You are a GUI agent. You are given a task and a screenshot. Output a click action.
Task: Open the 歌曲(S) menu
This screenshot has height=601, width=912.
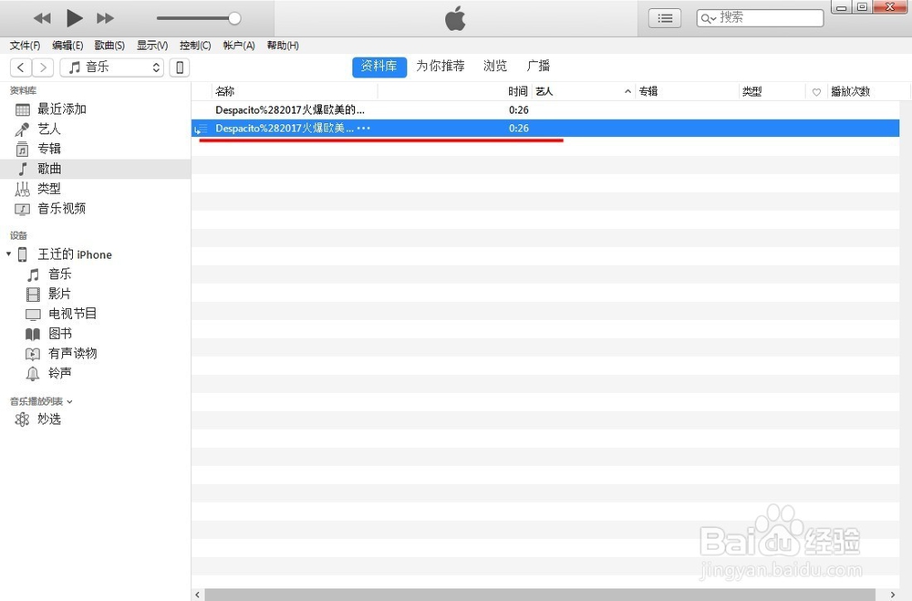(x=109, y=46)
